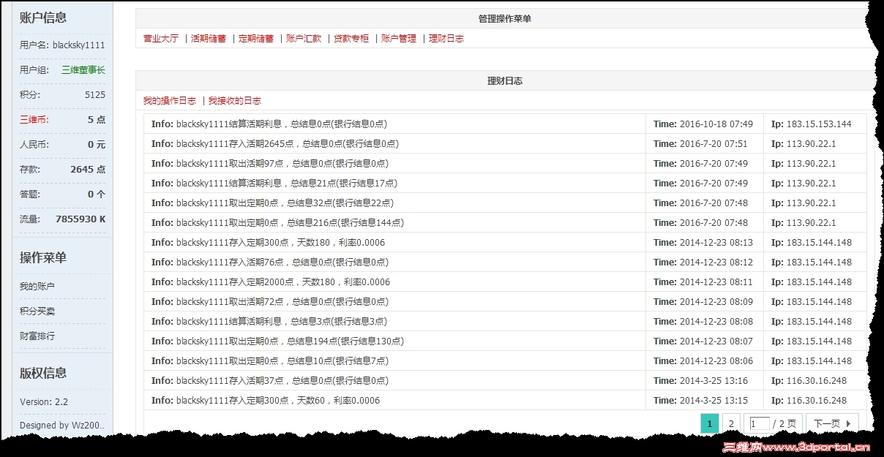Click the 下一页 next page button
Viewport: 884px width, 457px height.
tap(834, 423)
